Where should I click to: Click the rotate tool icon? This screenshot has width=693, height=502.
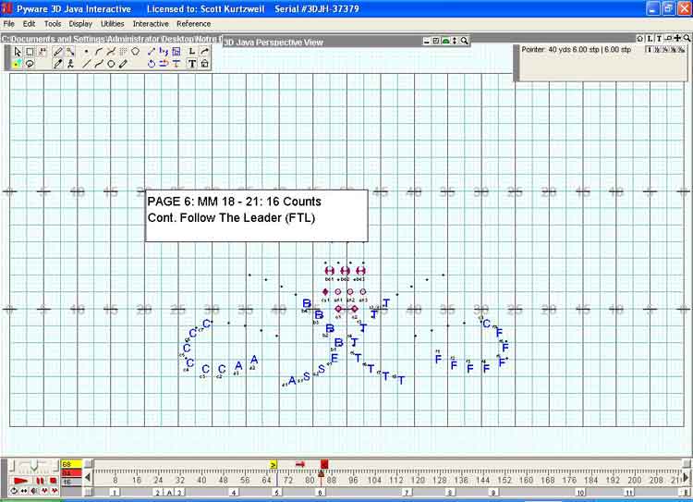[152, 64]
